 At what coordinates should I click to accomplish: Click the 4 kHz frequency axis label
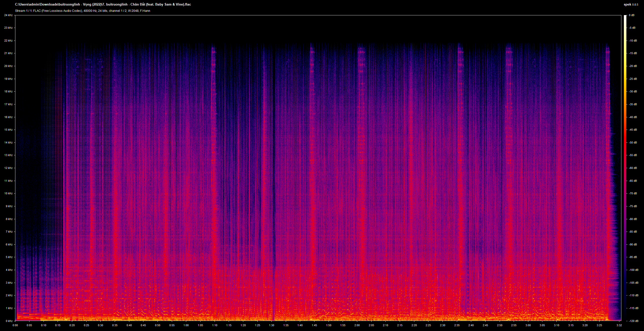pyautogui.click(x=9, y=270)
